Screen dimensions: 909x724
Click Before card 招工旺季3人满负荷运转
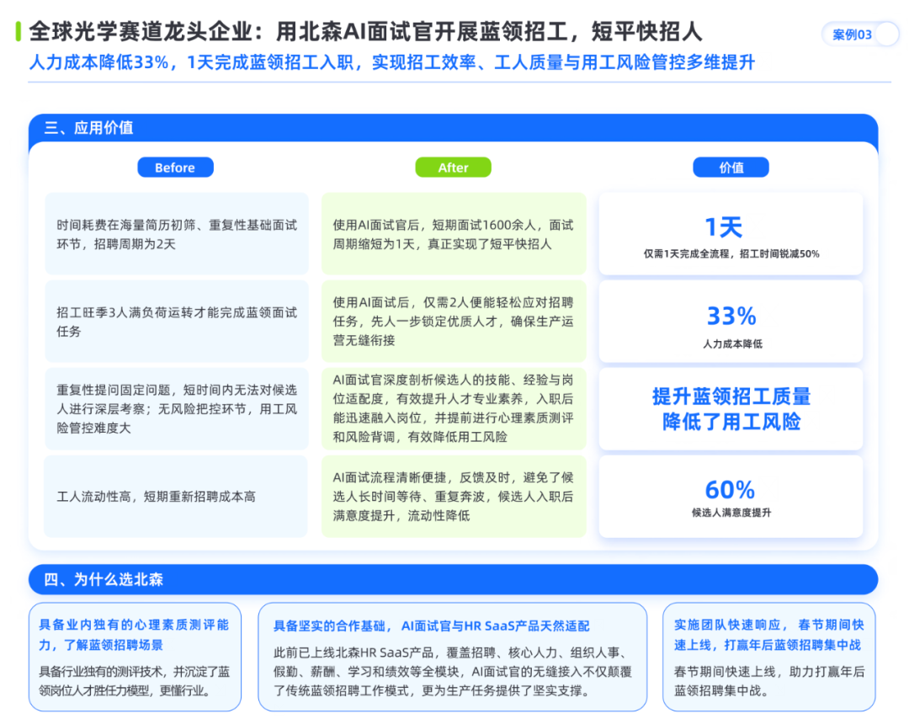(176, 322)
